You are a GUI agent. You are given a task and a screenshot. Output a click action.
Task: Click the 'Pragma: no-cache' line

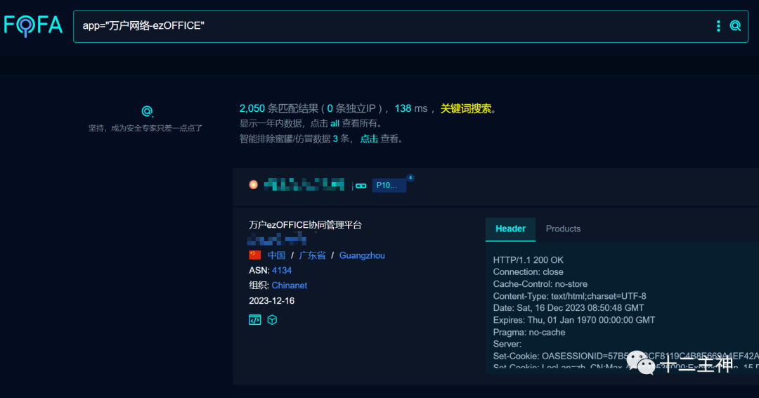(x=529, y=332)
